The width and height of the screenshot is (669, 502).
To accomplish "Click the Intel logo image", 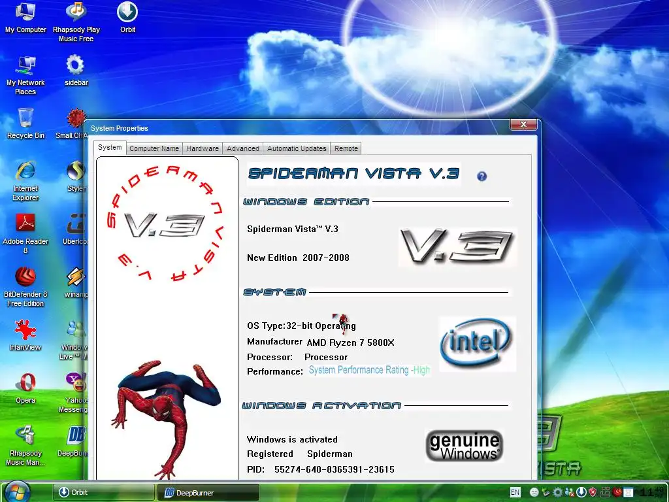I will (x=478, y=344).
